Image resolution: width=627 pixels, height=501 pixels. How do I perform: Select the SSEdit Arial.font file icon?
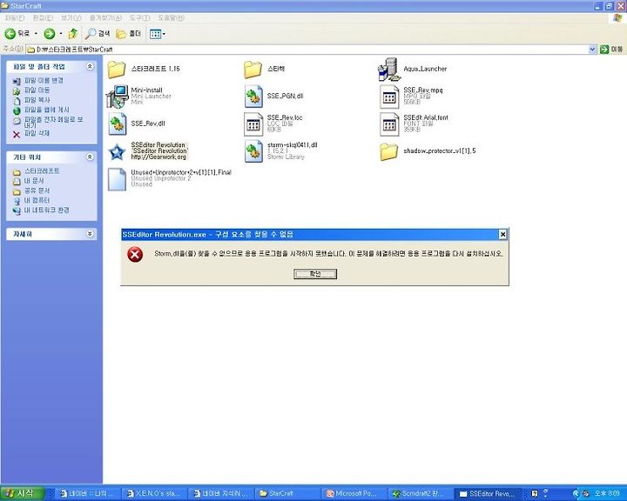point(389,124)
